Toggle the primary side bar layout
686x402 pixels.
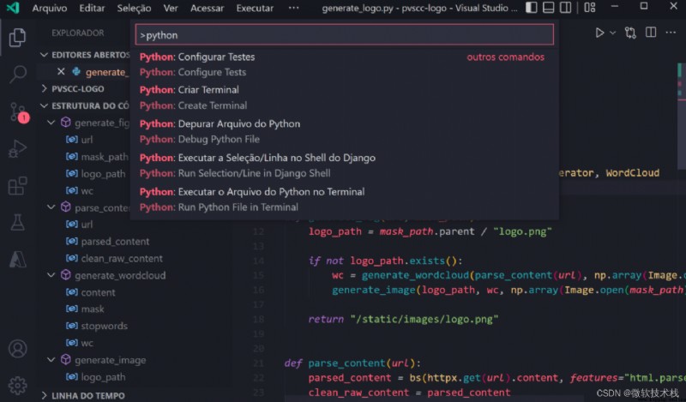(x=531, y=8)
